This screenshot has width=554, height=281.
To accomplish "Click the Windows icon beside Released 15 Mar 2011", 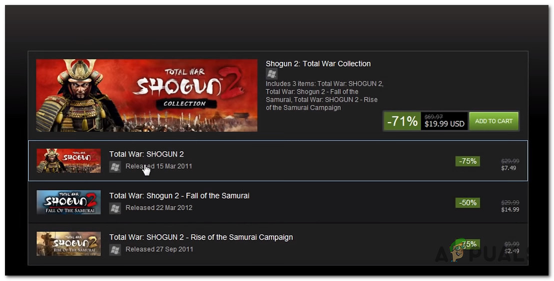I will coord(115,167).
